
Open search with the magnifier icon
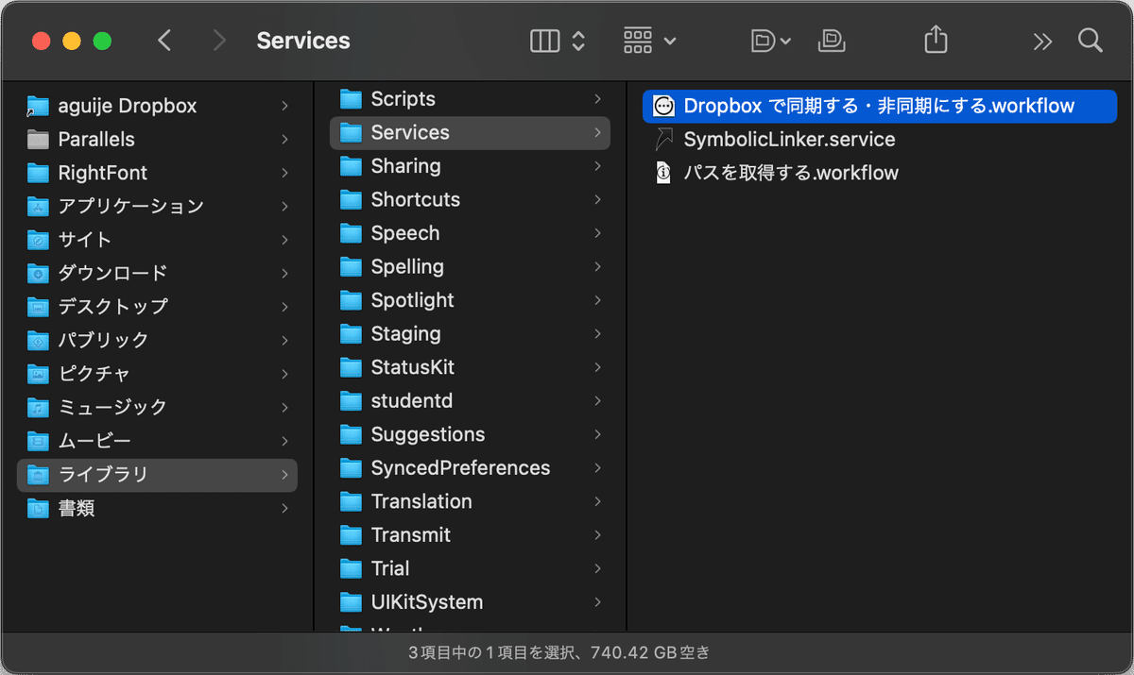pos(1090,41)
